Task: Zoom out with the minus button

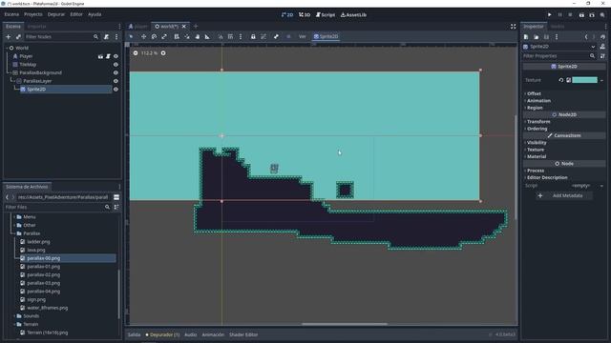Action: [136, 53]
